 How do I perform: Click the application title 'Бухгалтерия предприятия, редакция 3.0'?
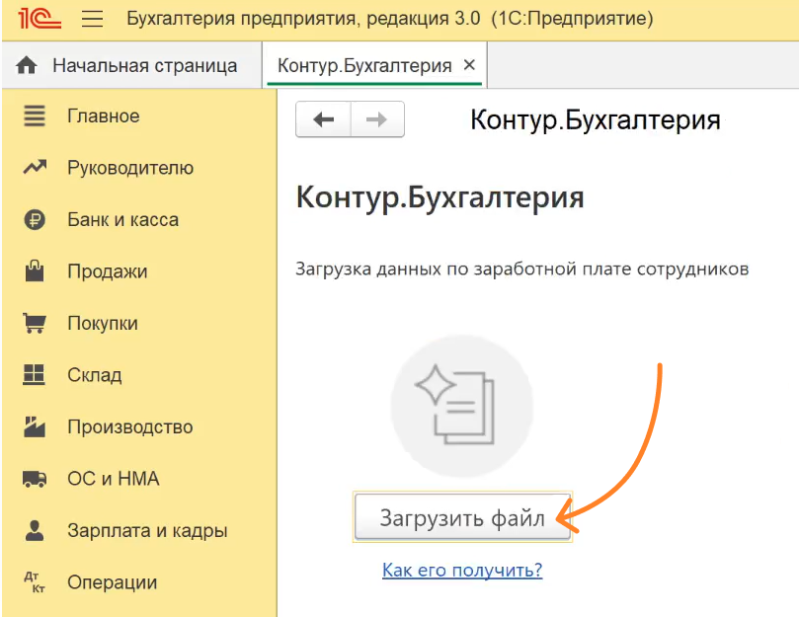pyautogui.click(x=303, y=19)
